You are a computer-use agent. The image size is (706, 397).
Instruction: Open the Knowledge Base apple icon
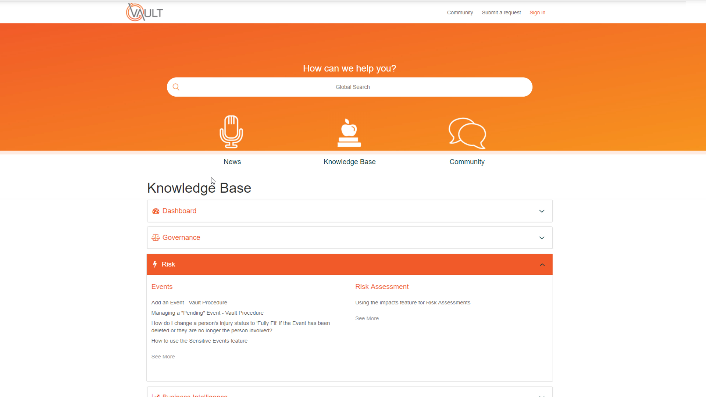(349, 133)
